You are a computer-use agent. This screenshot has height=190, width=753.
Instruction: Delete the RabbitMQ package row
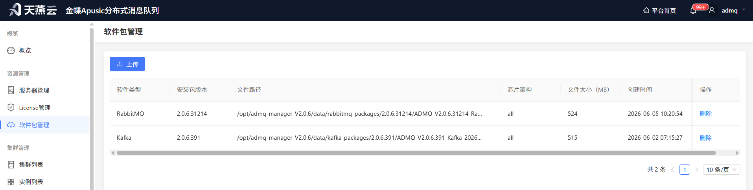point(705,113)
